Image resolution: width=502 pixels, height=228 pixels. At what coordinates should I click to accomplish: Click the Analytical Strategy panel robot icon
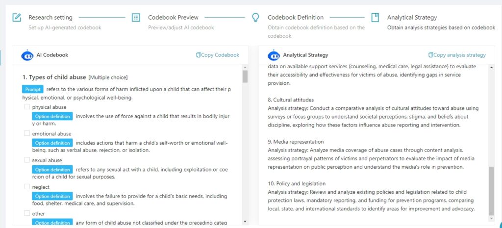coord(274,55)
